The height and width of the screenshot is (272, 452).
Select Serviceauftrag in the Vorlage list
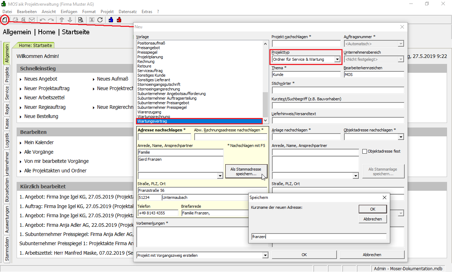click(x=150, y=71)
